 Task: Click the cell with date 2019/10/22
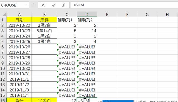click(19, 25)
